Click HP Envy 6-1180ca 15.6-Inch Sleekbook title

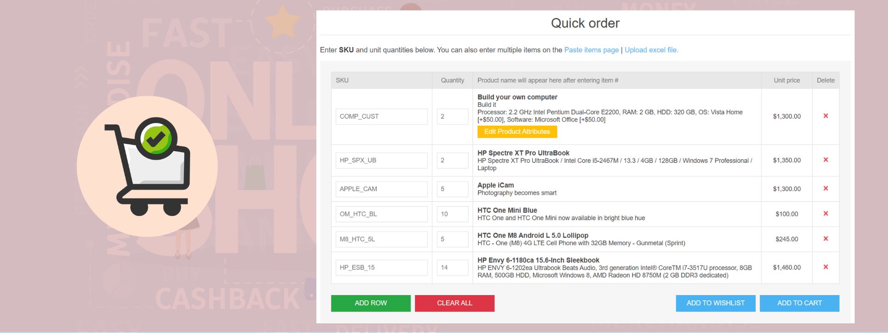point(538,260)
